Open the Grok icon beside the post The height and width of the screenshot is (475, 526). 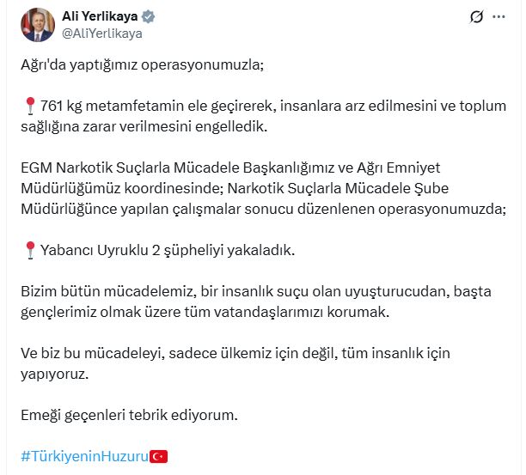pos(475,17)
